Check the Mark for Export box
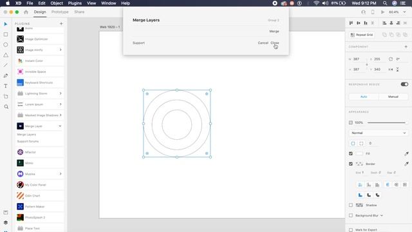The image size is (412, 232). point(351,230)
